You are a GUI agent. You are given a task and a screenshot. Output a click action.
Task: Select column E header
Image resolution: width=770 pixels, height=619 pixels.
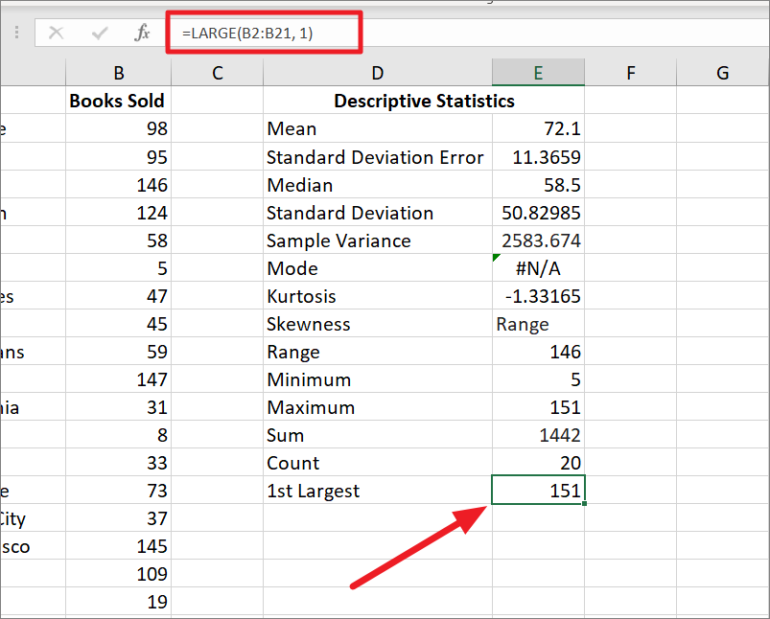tap(537, 72)
